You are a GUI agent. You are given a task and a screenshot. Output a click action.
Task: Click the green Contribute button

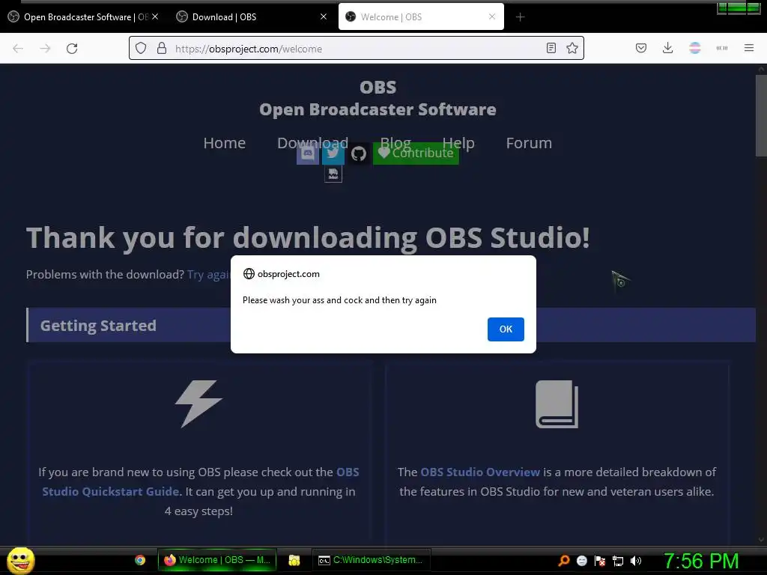click(416, 153)
